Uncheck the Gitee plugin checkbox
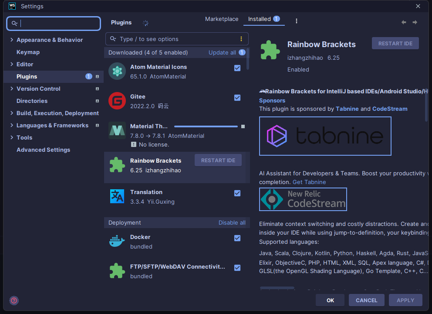Screen dimensions: 432x314 [x=237, y=98]
